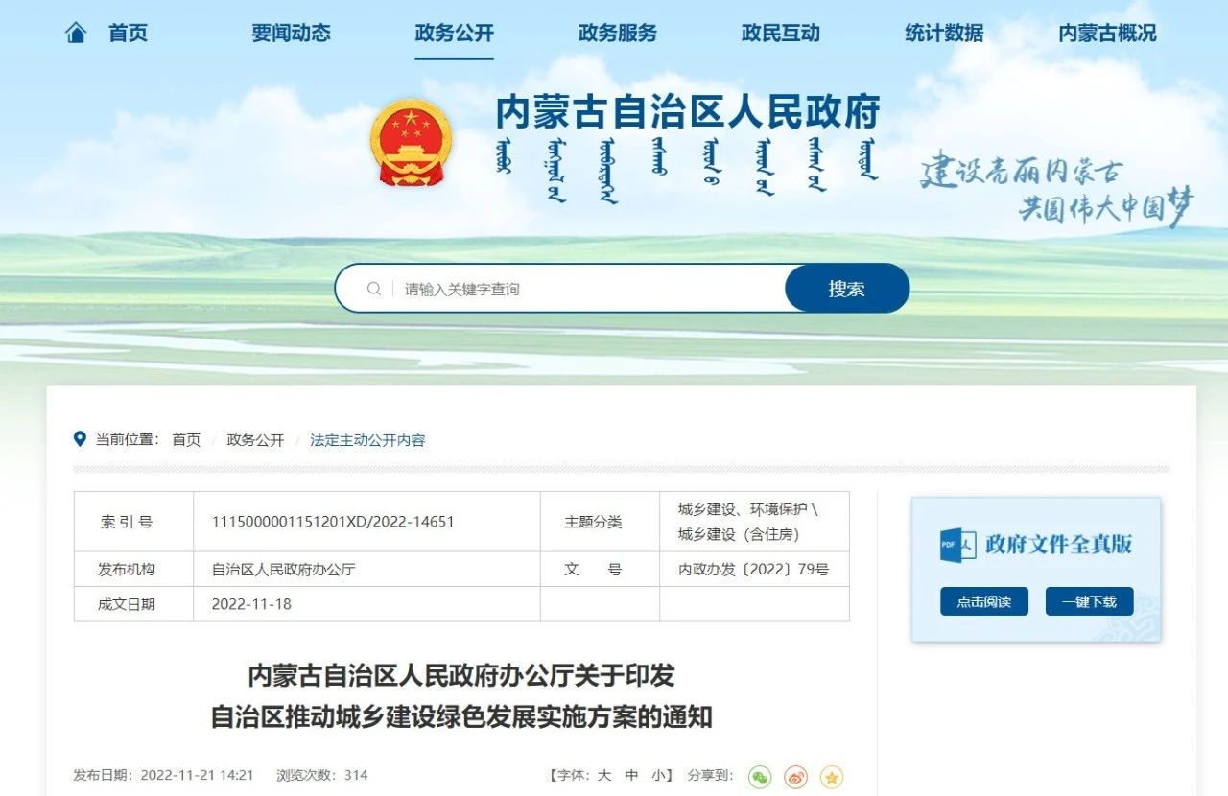Image resolution: width=1228 pixels, height=796 pixels.
Task: Set font size to 中
Action: pyautogui.click(x=631, y=775)
